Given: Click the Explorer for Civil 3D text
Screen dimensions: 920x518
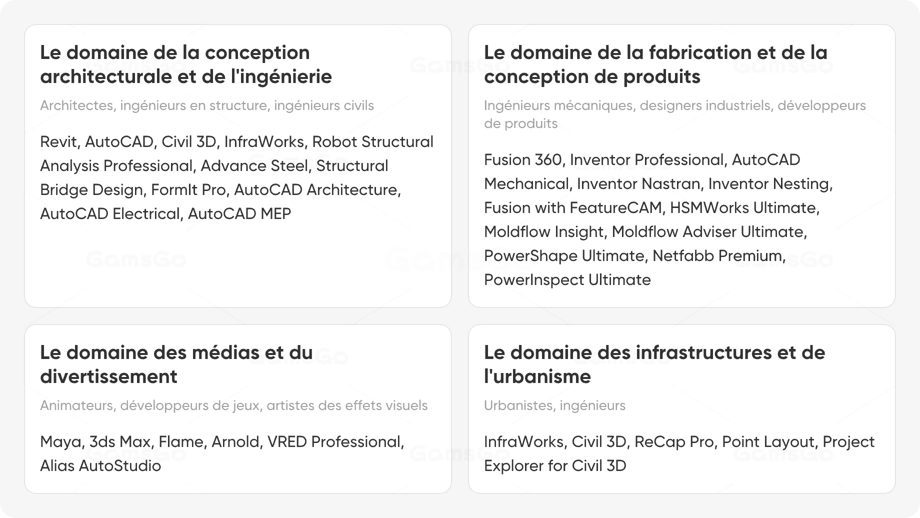Looking at the screenshot, I should [555, 466].
